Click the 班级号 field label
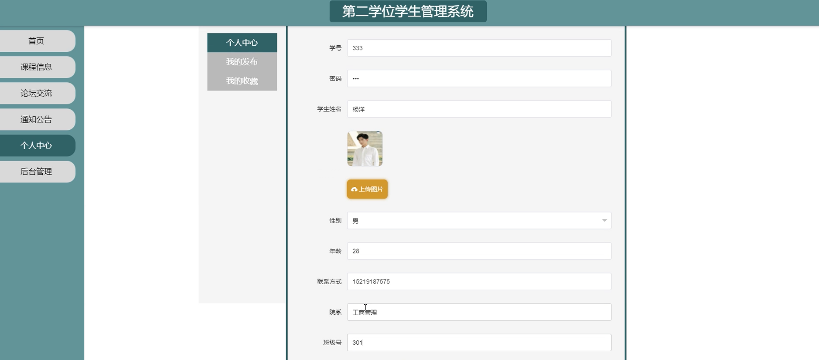The image size is (819, 360). 332,343
